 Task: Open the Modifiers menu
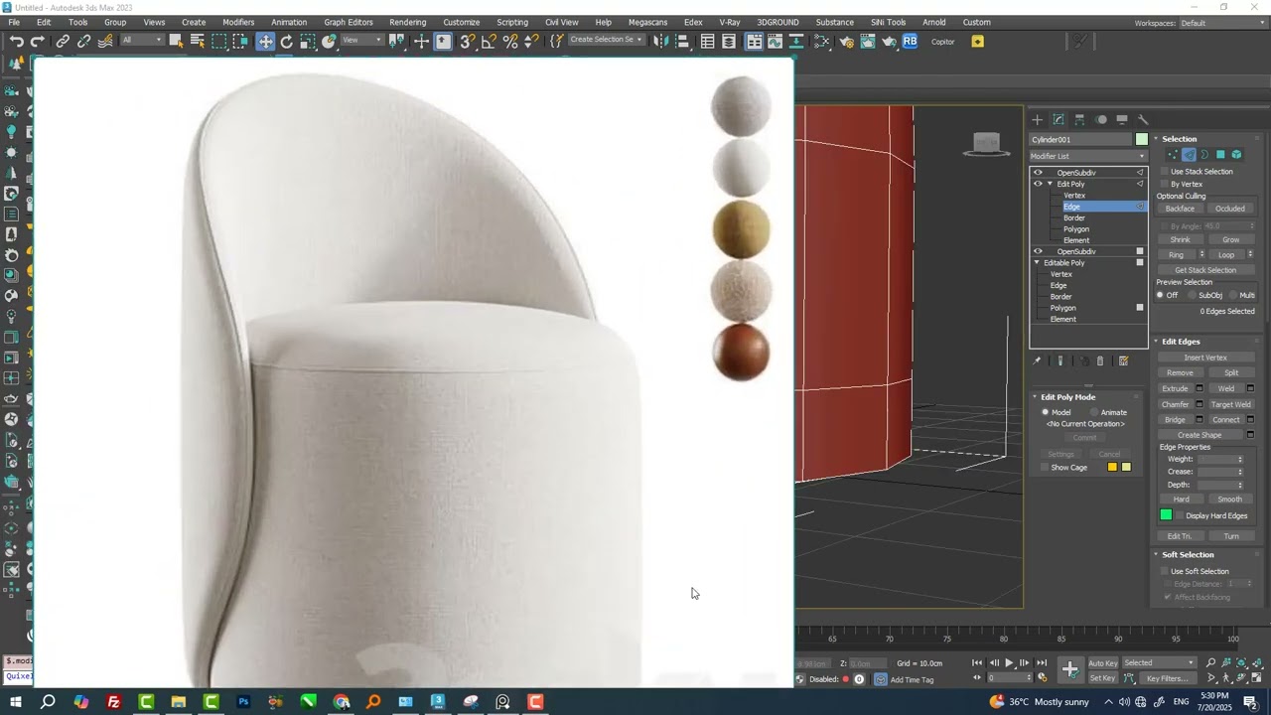point(238,22)
